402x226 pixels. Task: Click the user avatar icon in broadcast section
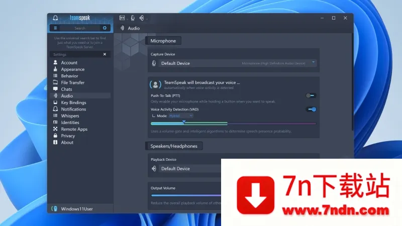tap(155, 85)
